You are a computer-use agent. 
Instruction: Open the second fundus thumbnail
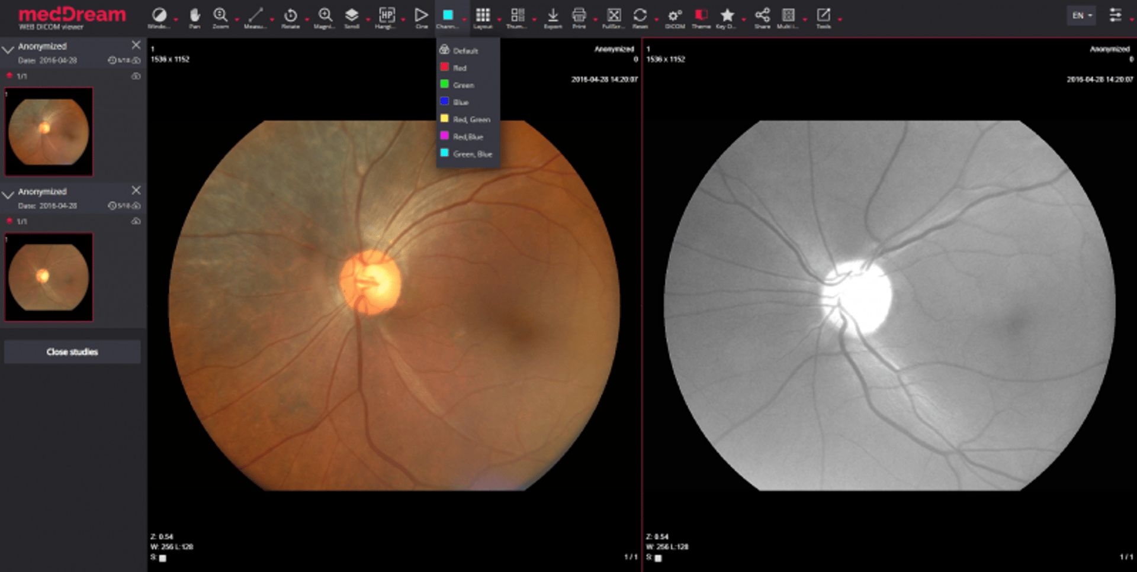coord(49,277)
